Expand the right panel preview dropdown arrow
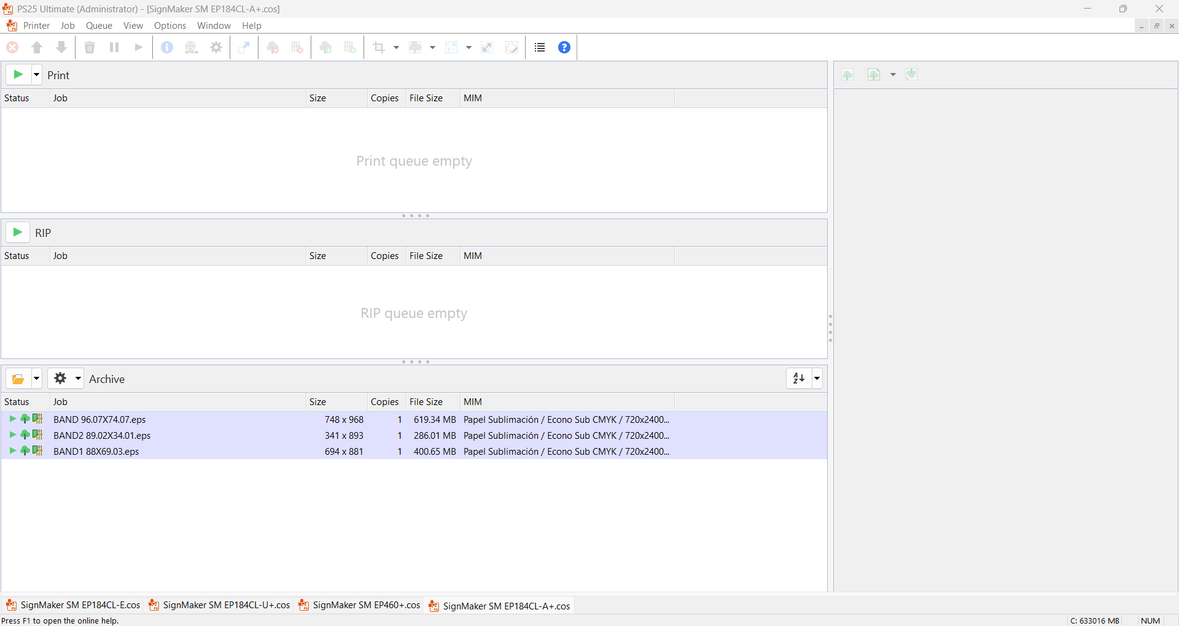Screen dimensions: 1179x626 pos(893,75)
